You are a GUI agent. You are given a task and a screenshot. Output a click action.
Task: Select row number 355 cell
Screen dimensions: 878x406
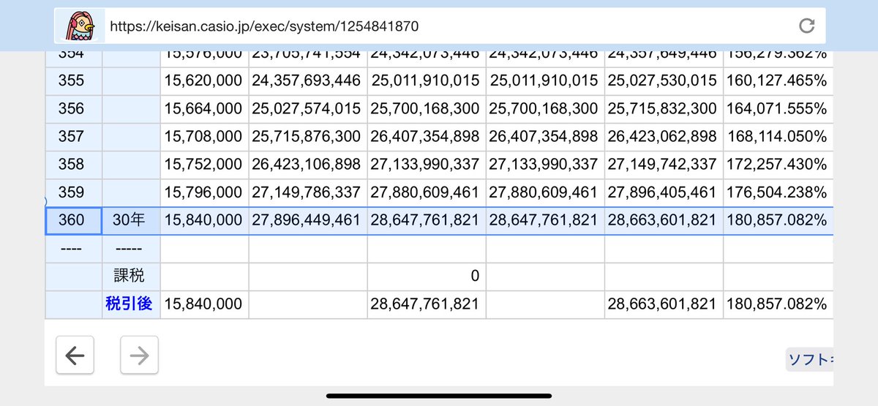[x=73, y=80]
